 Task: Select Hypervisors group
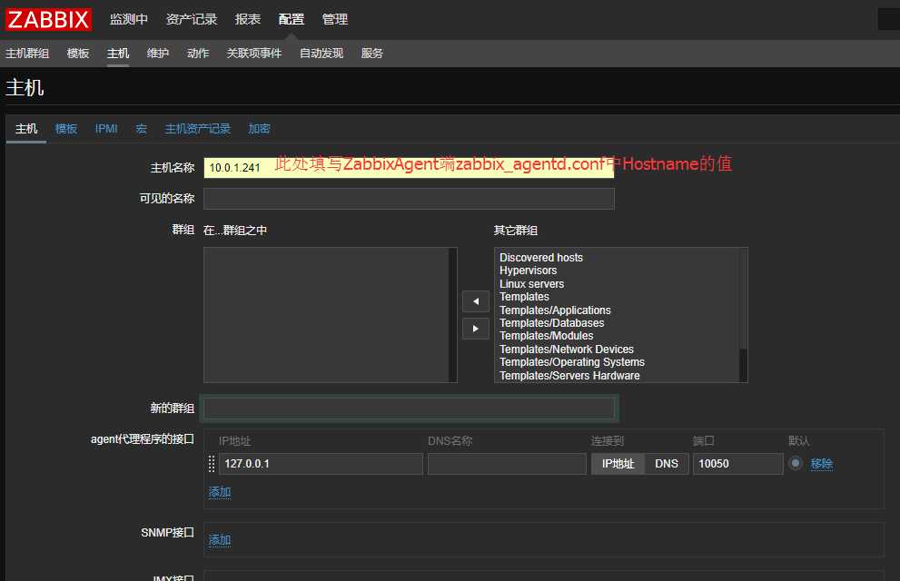[x=528, y=271]
